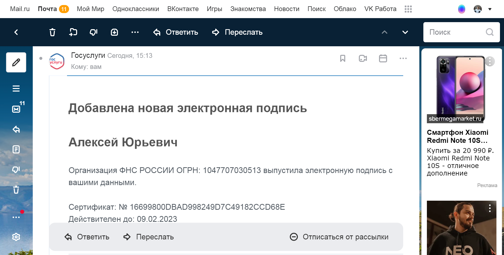Click the magnifier search icon

[x=490, y=32]
